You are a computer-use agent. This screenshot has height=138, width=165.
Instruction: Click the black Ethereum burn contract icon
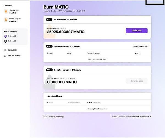5,41
